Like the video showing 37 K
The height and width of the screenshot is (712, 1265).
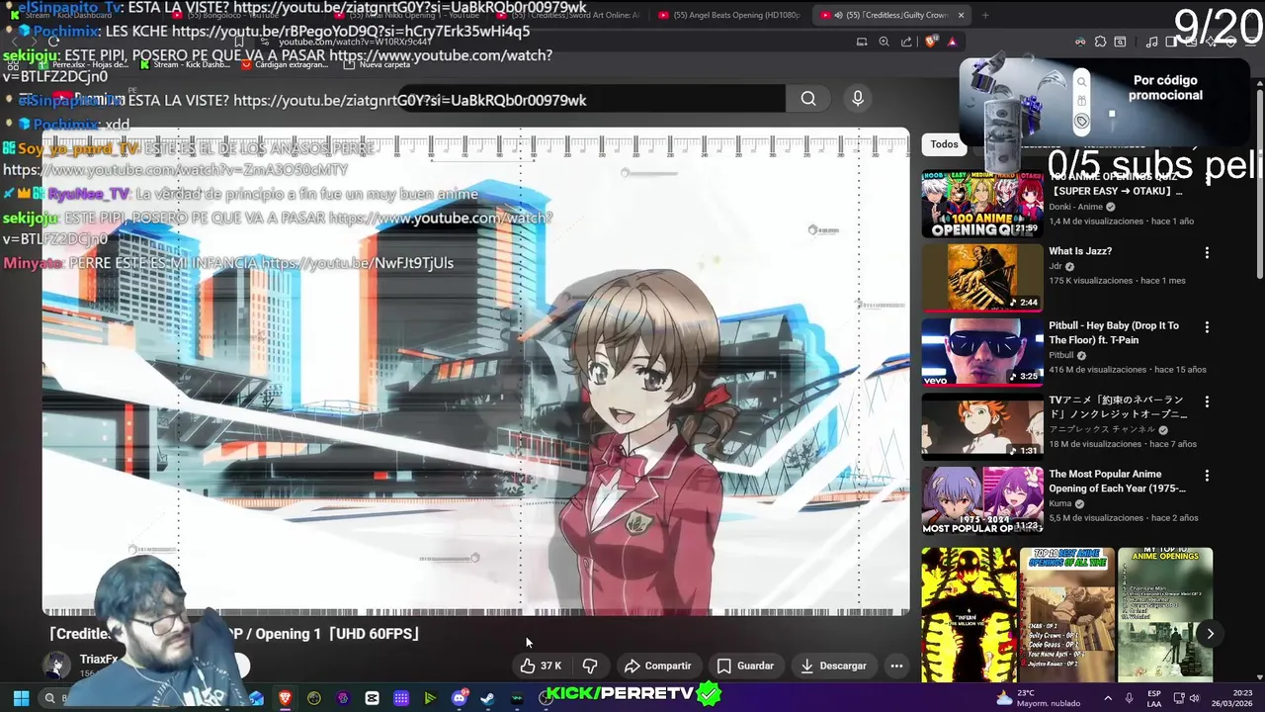pos(540,666)
